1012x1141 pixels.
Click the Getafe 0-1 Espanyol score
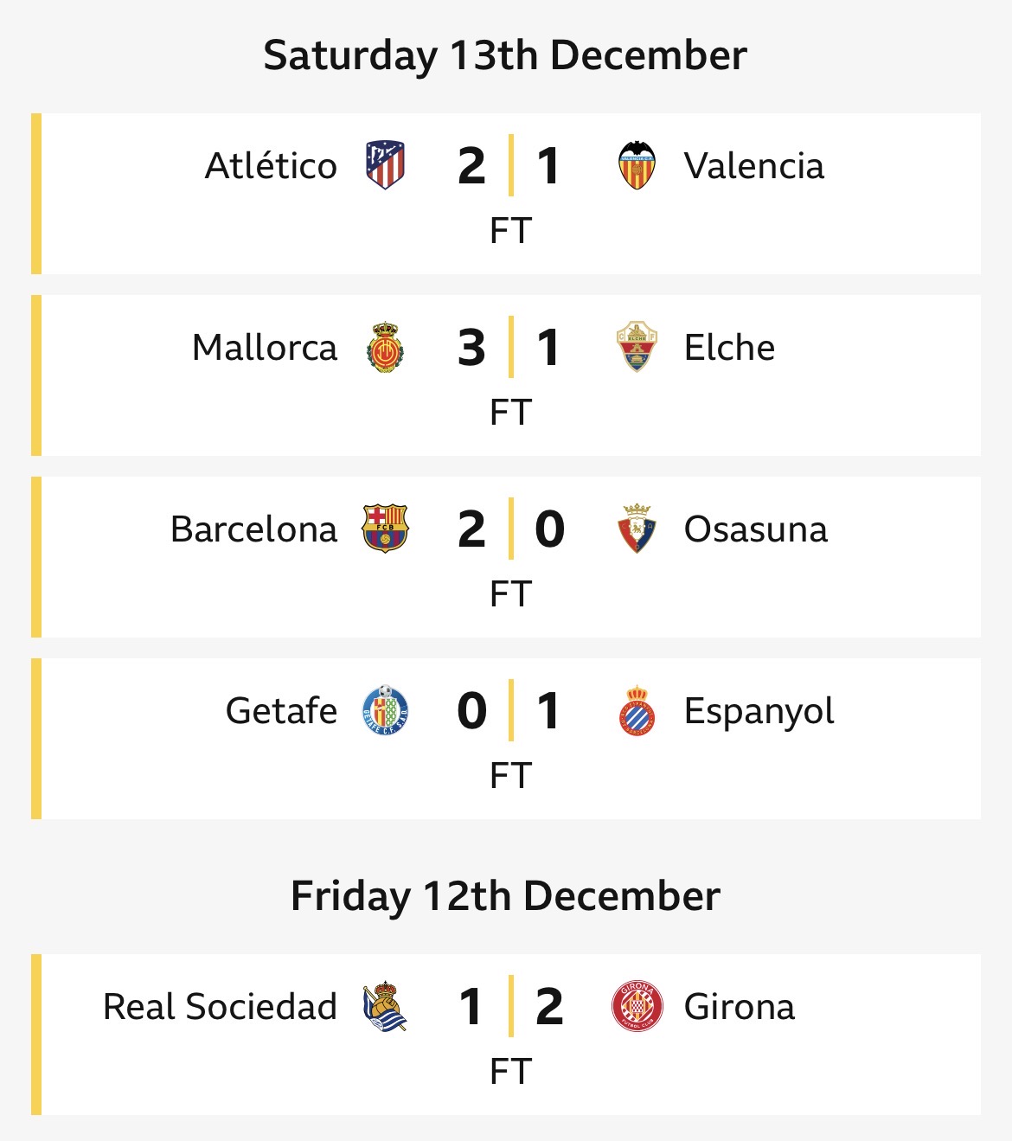click(510, 710)
